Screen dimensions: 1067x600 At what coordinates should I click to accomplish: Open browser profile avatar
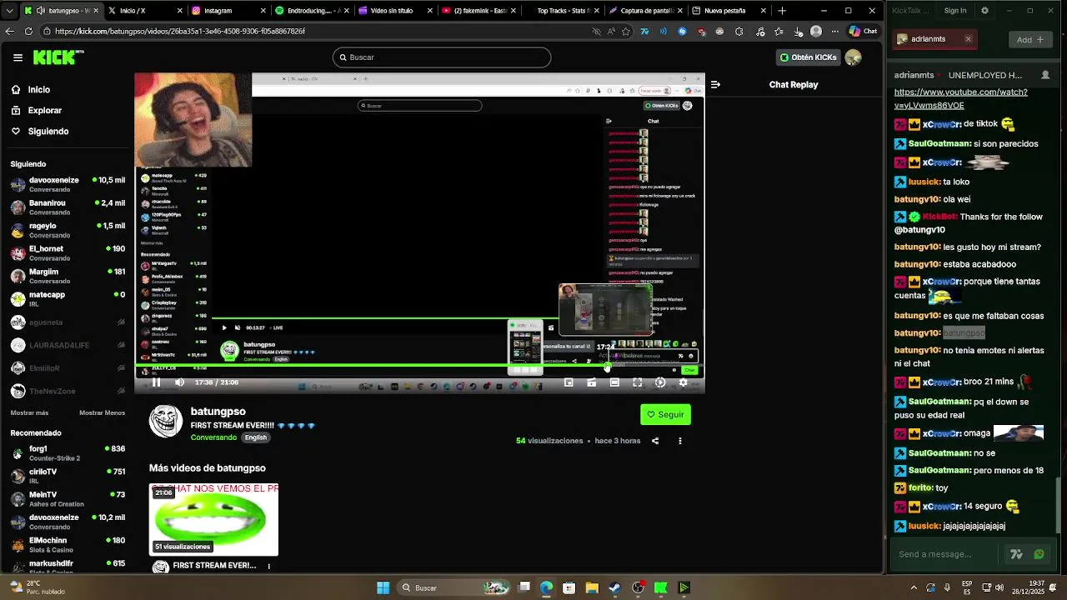[x=816, y=32]
